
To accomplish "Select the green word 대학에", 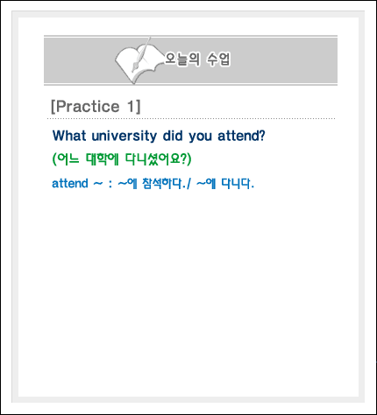I will coord(103,159).
